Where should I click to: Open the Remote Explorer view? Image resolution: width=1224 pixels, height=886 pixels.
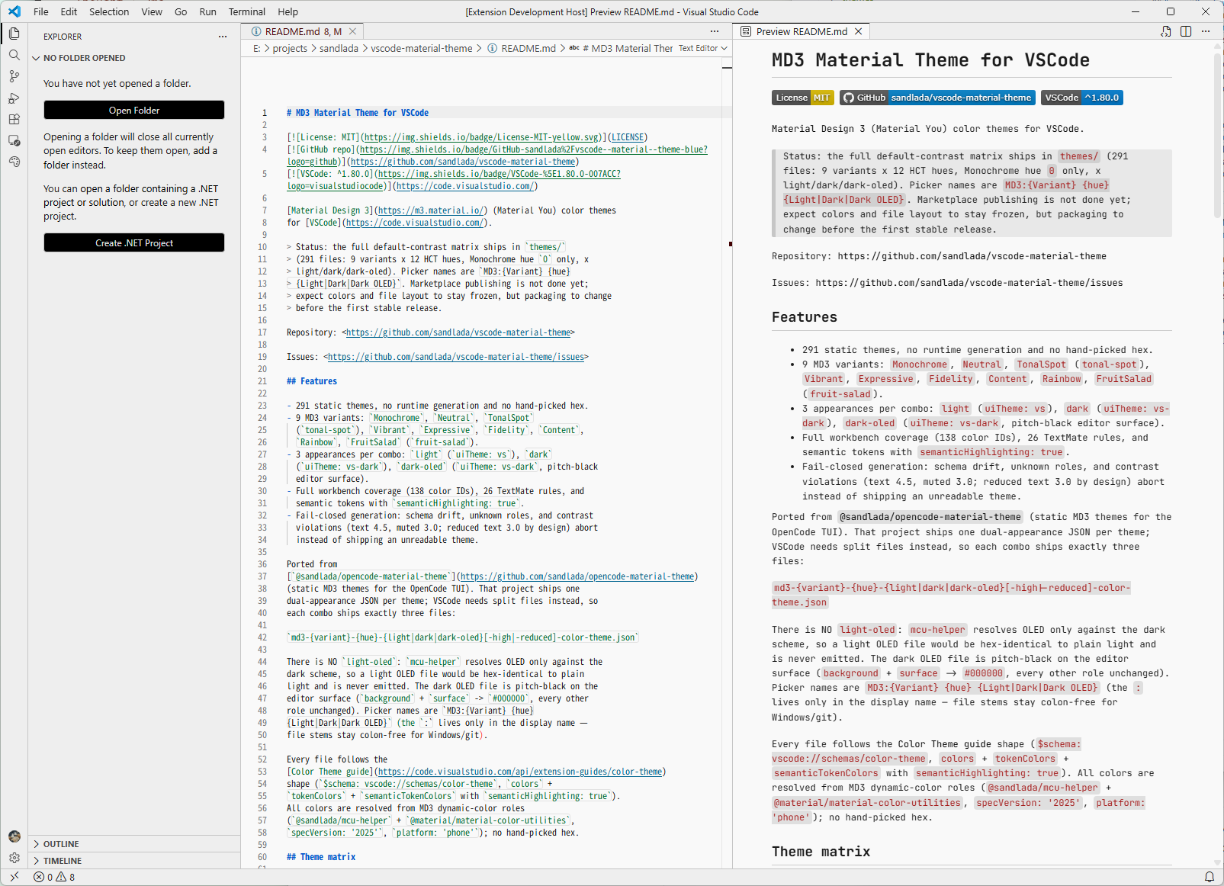14,140
